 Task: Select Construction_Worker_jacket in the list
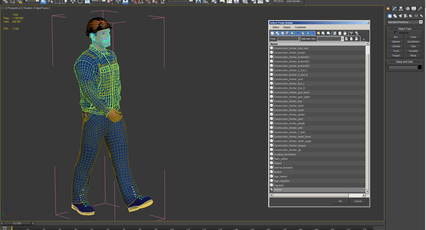point(317,114)
